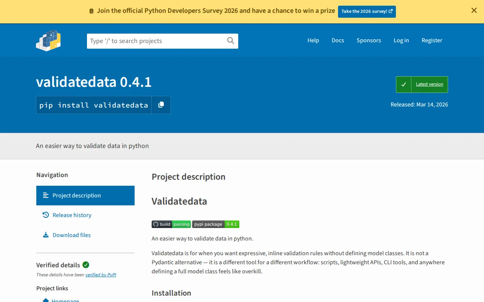
Task: Click the checkmark in Latest version button
Action: tap(403, 85)
